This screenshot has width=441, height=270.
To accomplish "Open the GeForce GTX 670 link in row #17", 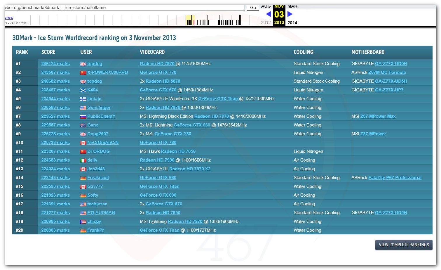I will click(x=164, y=204).
